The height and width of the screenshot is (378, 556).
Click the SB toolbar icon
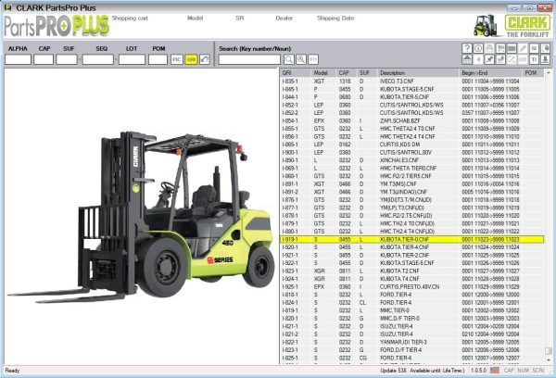tap(534, 48)
